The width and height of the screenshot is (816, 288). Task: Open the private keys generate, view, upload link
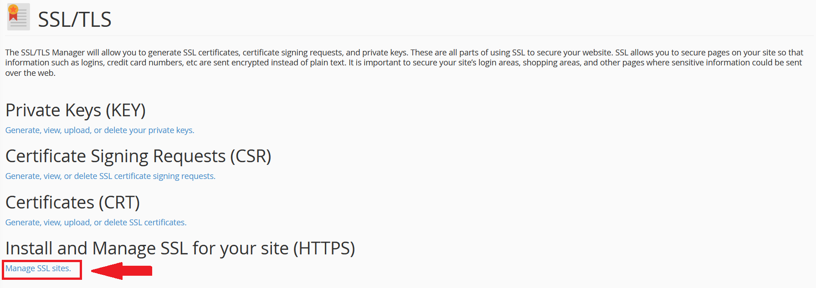(x=100, y=130)
